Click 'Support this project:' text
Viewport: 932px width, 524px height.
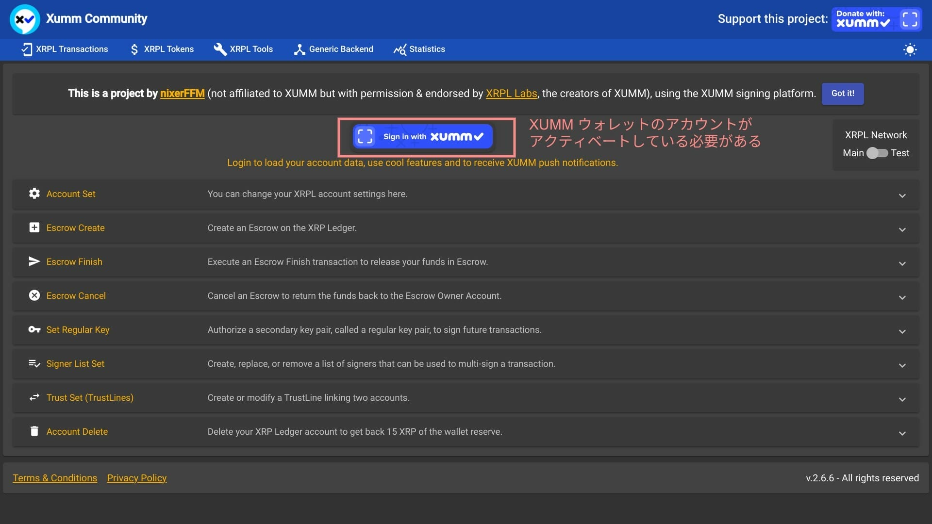[773, 19]
